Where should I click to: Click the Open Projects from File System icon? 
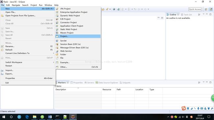click(2, 16)
